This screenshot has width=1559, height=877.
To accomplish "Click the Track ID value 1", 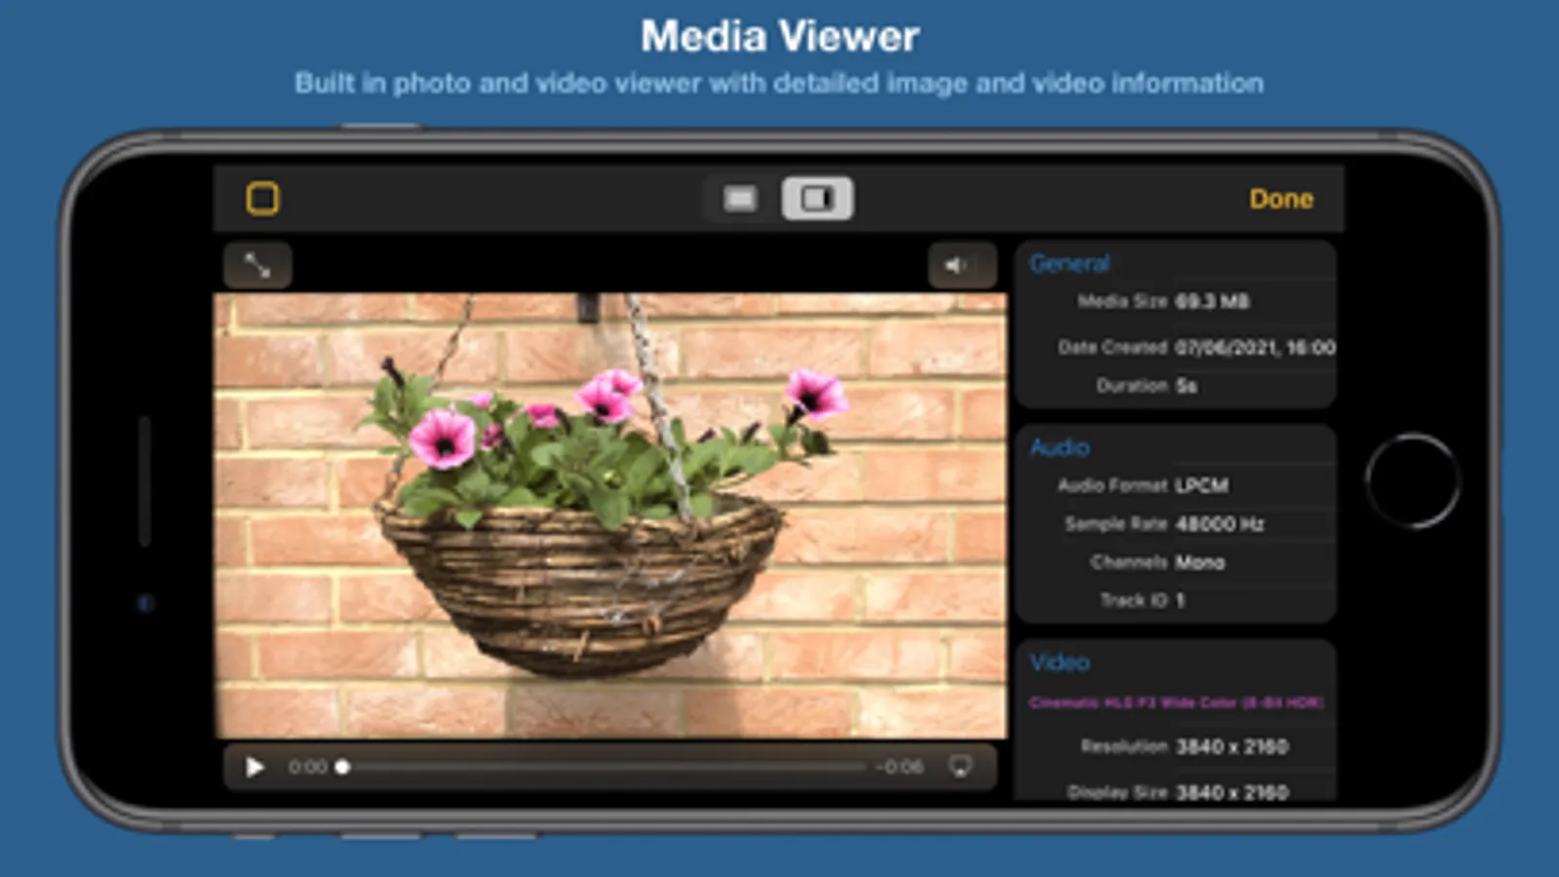I will [x=1180, y=600].
